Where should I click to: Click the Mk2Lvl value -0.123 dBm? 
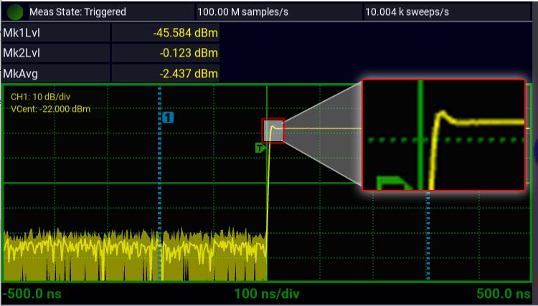click(188, 53)
